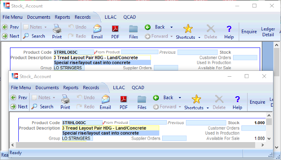Click green Back arrow in front window
The width and height of the screenshot is (281, 160).
point(156,97)
